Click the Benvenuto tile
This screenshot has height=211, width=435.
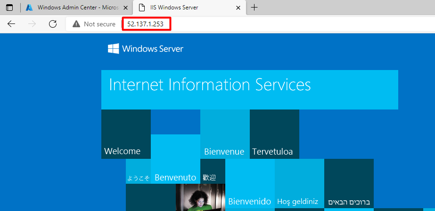click(x=175, y=159)
